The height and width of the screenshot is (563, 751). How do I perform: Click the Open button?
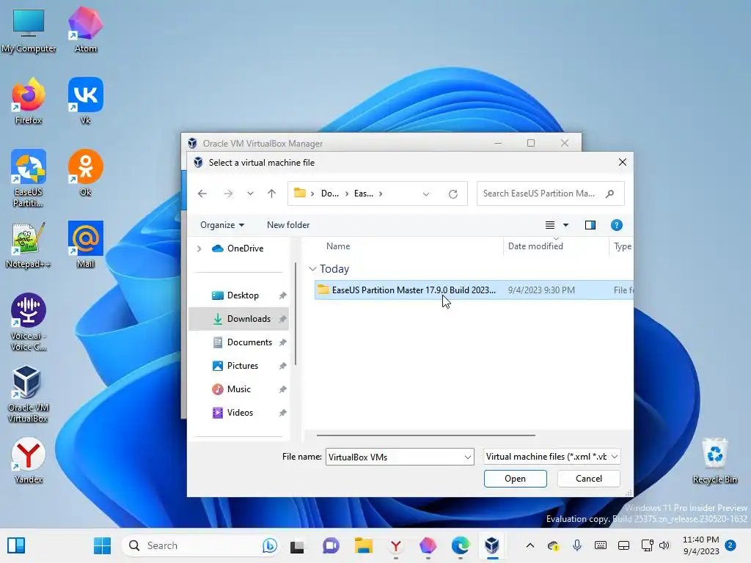tap(515, 479)
